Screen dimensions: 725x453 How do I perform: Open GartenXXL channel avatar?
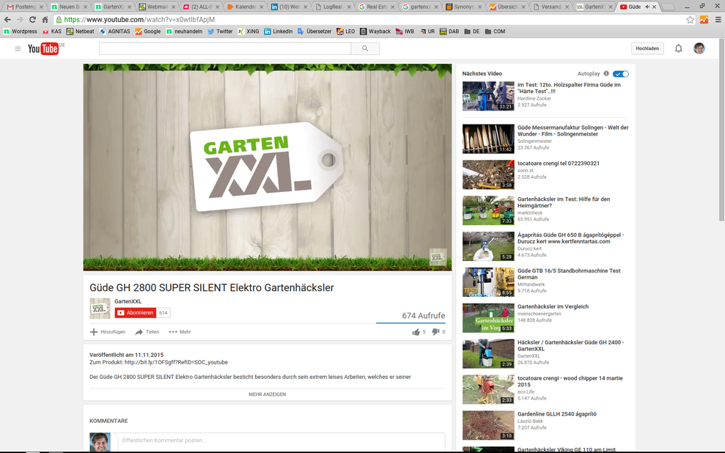100,309
